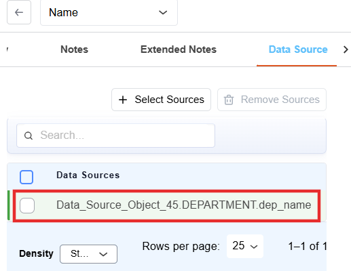Click the 1–1 of 1 pagination text
Screen dimensions: 351x271
[308, 246]
